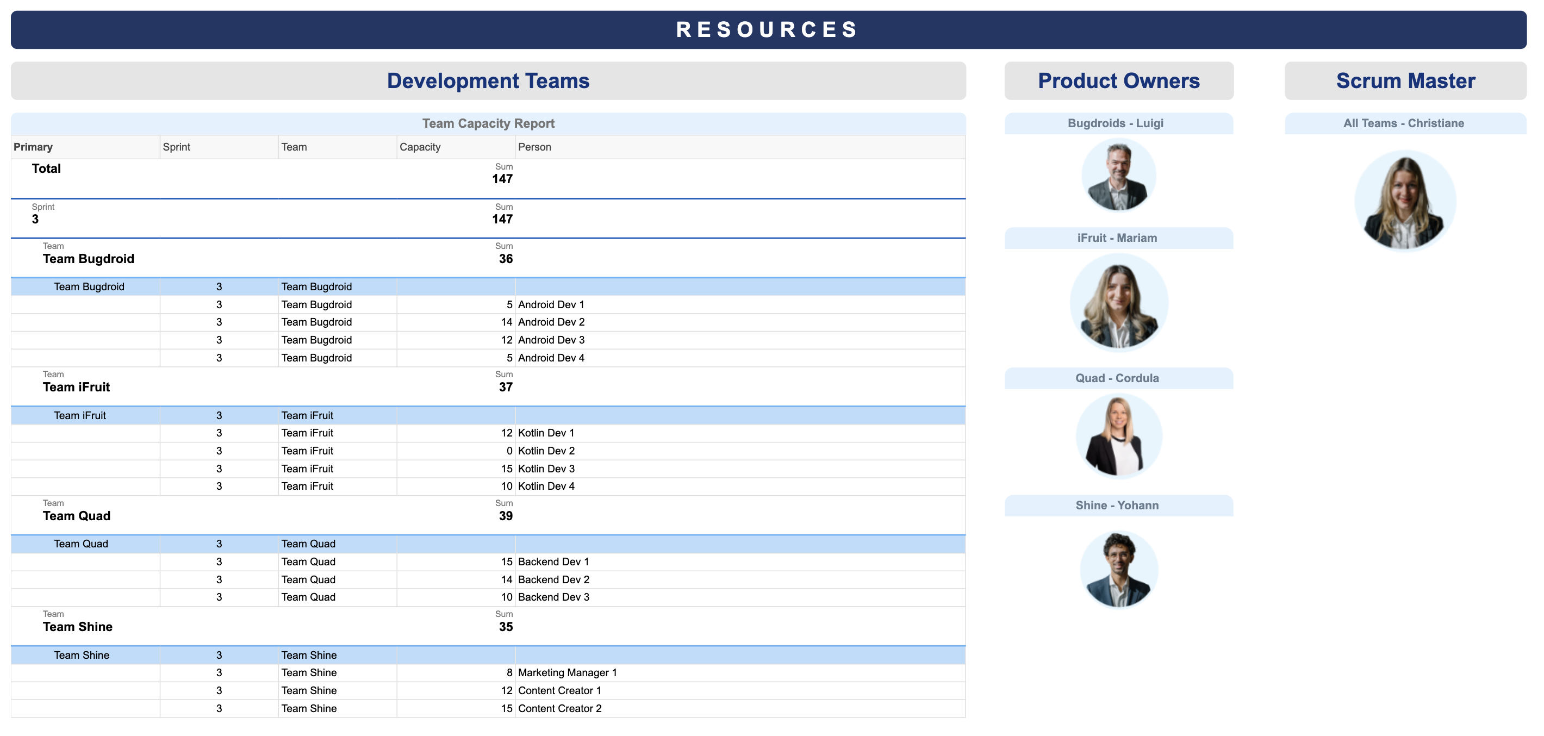Select highlighted Team Quad parent row
The width and height of the screenshot is (1544, 736).
(x=81, y=544)
